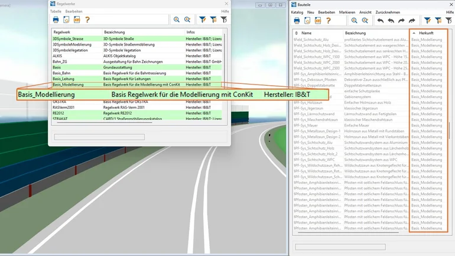Toggle sort arrow on Herkunft column
This screenshot has width=455, height=256.
click(x=414, y=33)
